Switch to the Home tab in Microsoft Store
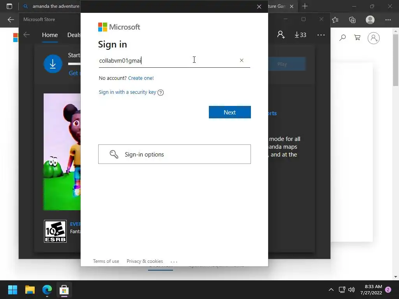The width and height of the screenshot is (399, 299). (x=49, y=35)
